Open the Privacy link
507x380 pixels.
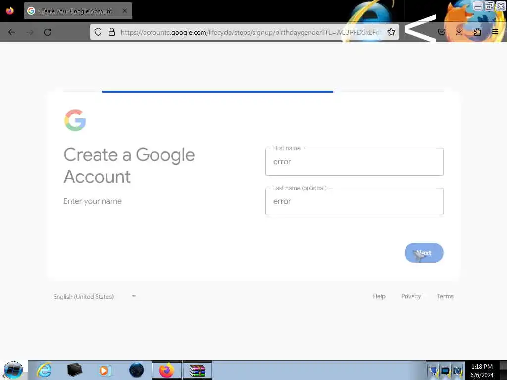pyautogui.click(x=411, y=296)
